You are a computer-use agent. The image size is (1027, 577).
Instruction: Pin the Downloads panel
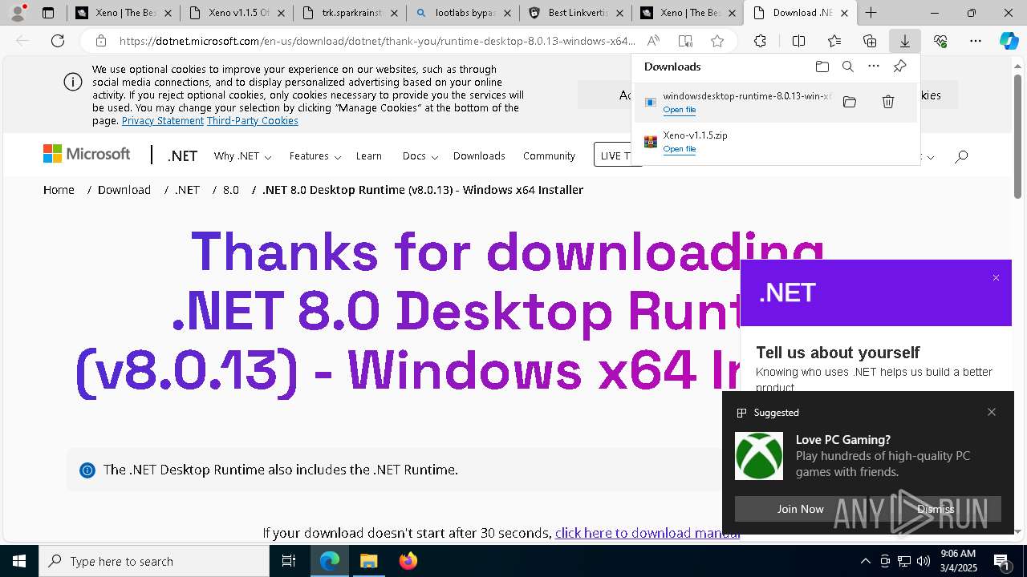point(899,67)
